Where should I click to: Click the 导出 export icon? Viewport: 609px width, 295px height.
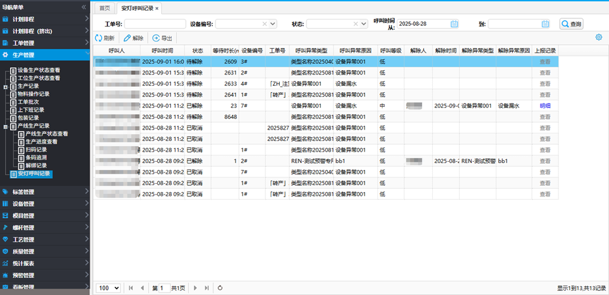[156, 38]
